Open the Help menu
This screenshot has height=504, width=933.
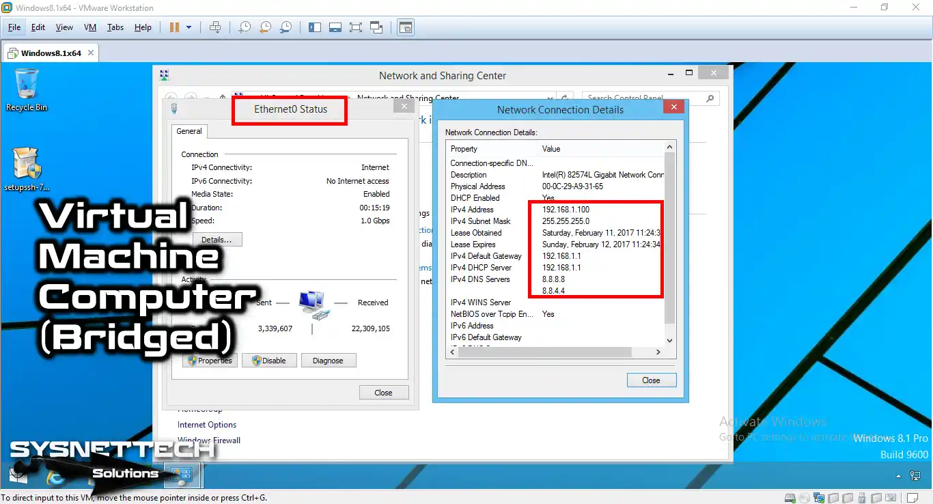(x=143, y=27)
